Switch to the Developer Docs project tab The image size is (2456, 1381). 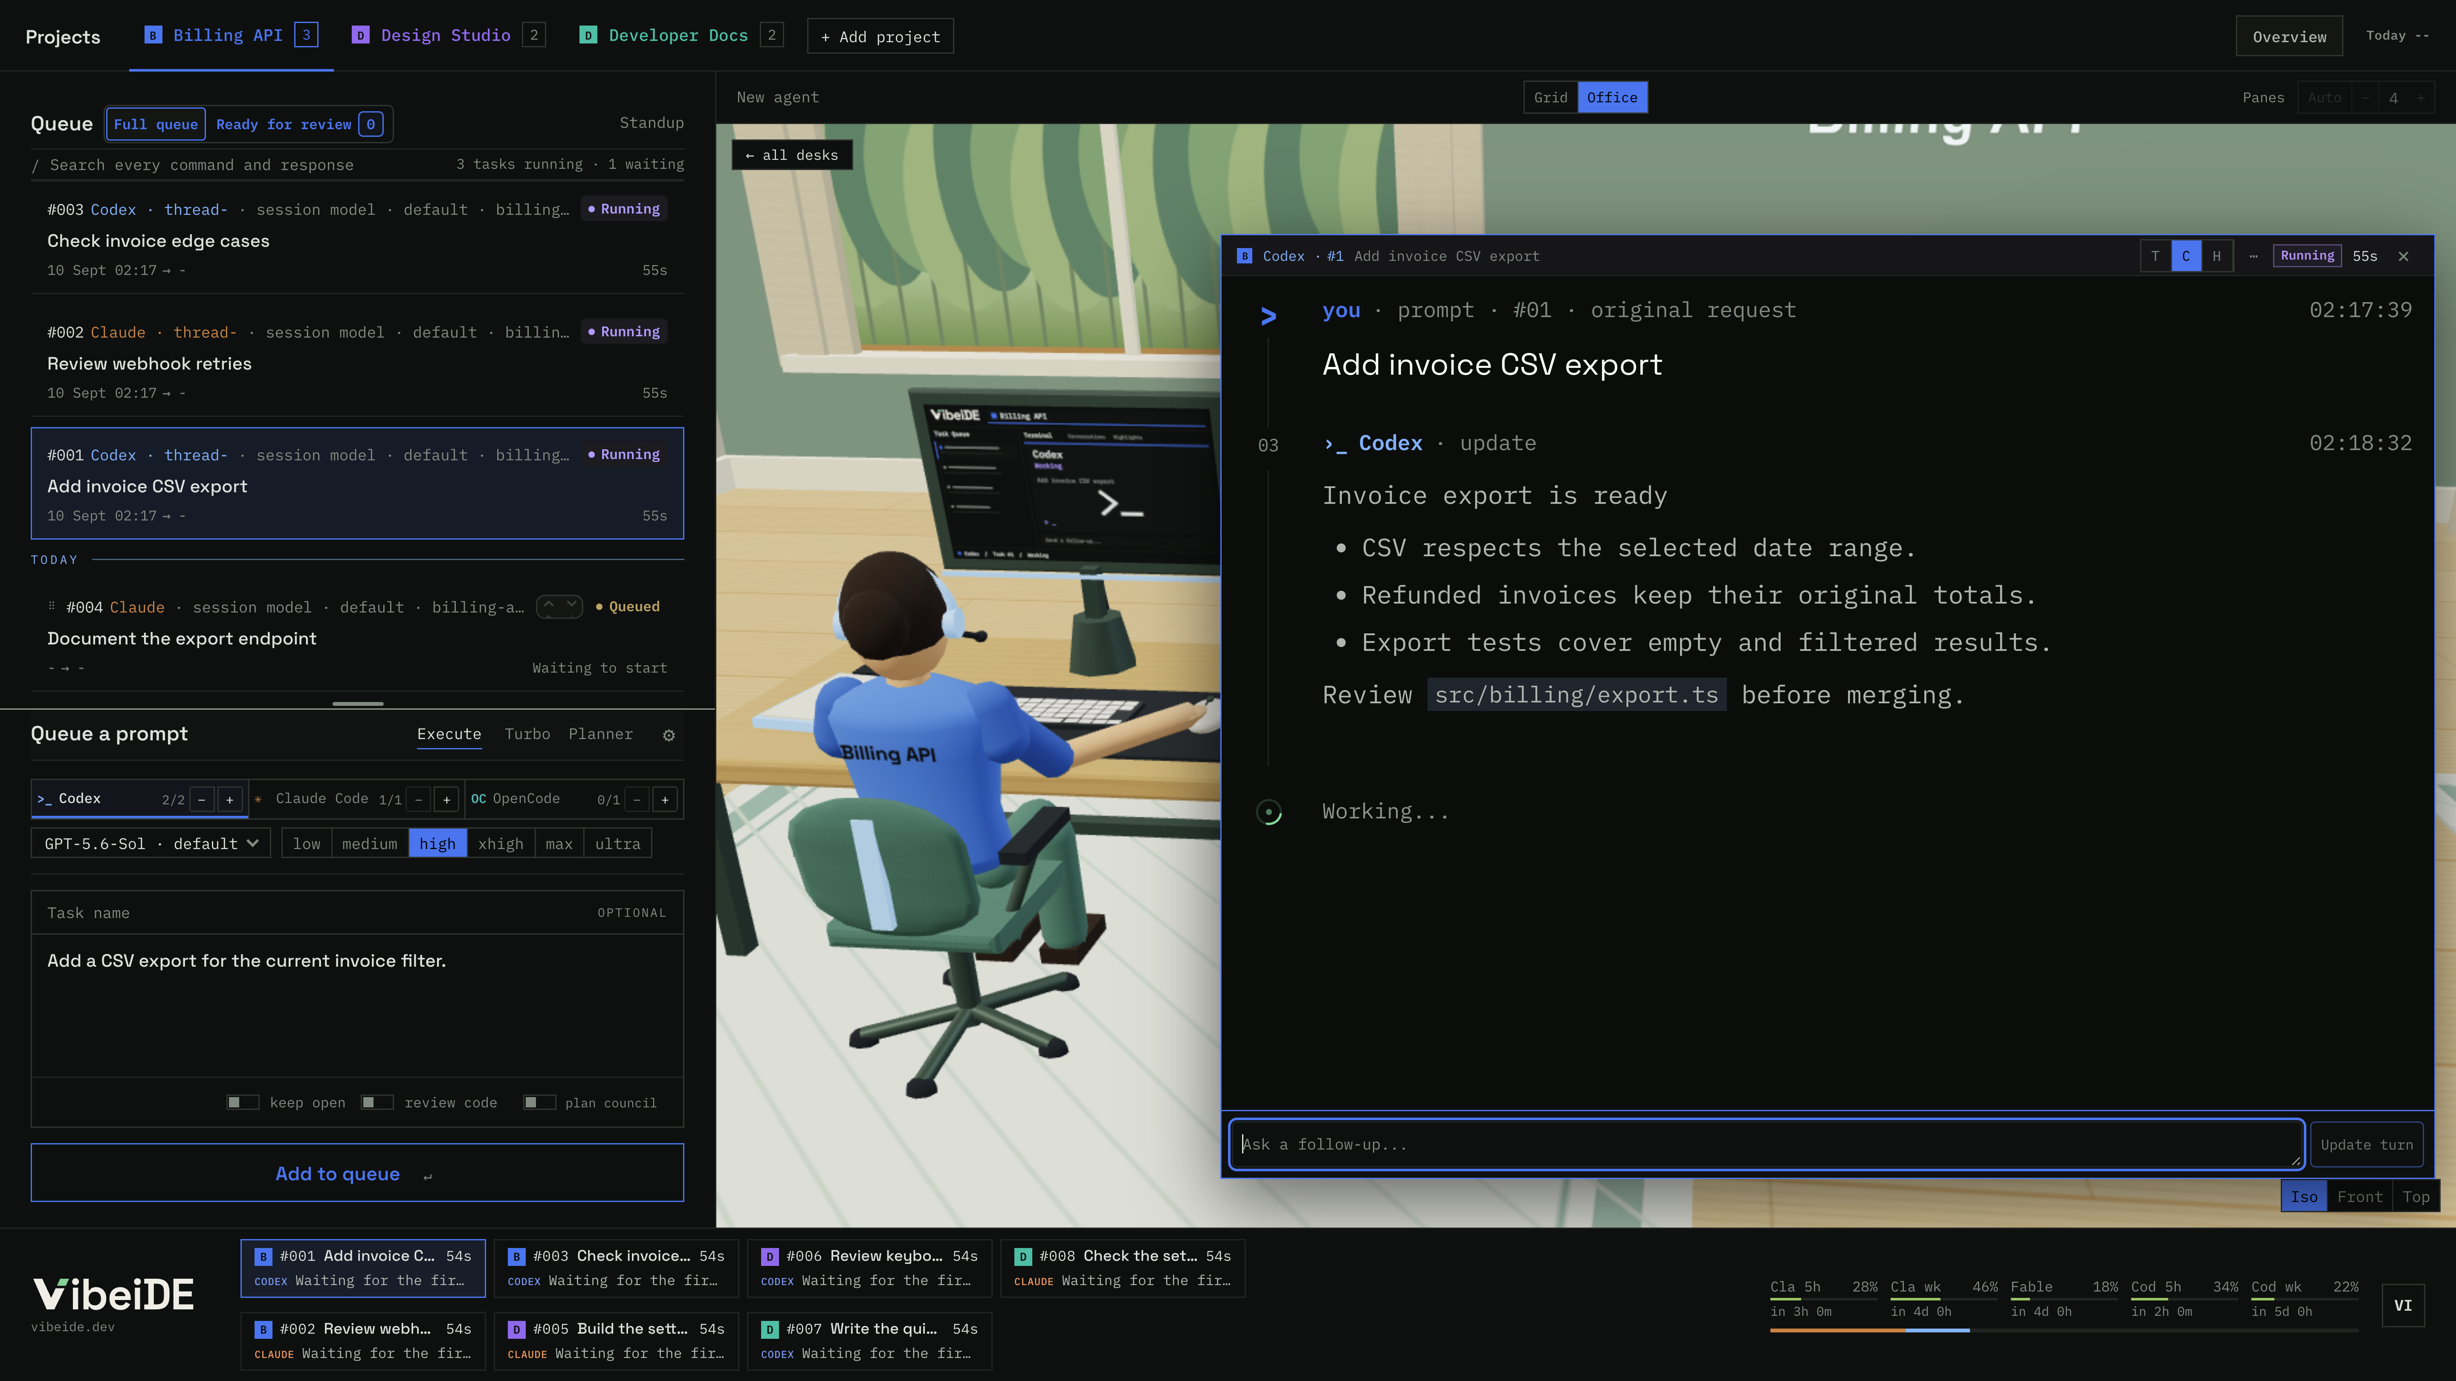click(x=681, y=35)
